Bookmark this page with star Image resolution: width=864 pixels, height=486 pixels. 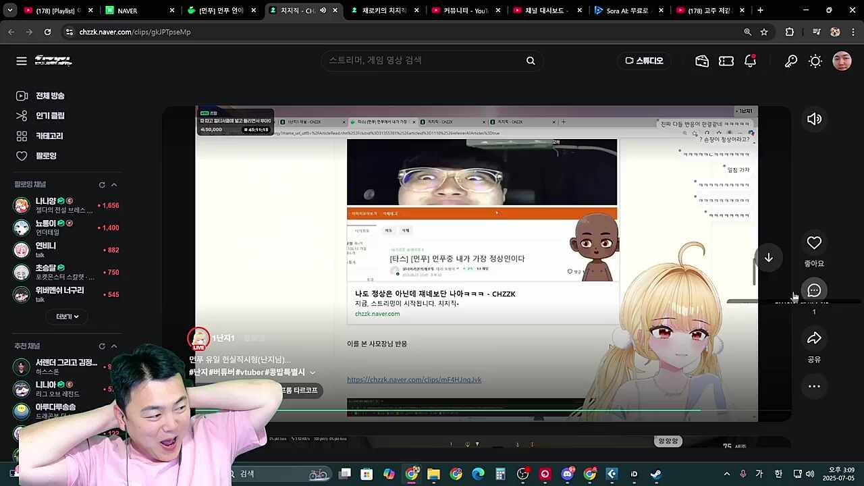point(764,32)
